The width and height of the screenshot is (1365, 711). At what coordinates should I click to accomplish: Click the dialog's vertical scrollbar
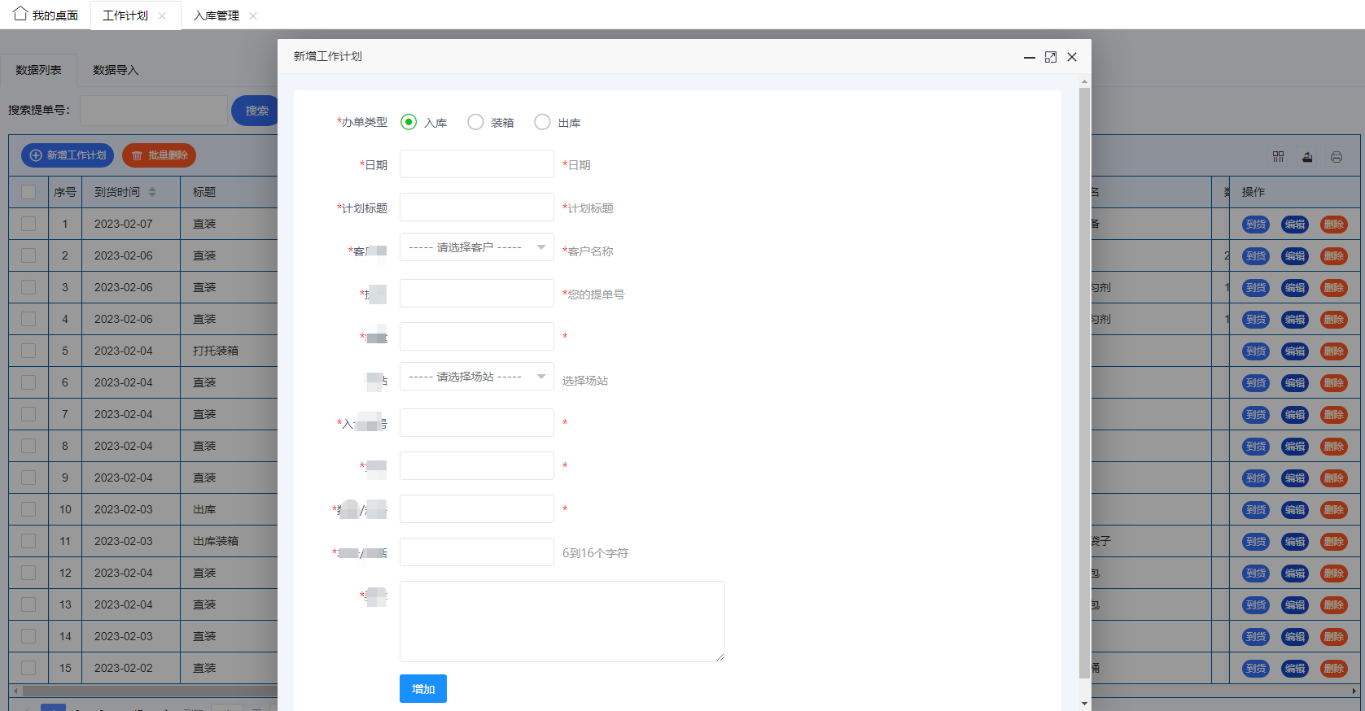click(1084, 382)
